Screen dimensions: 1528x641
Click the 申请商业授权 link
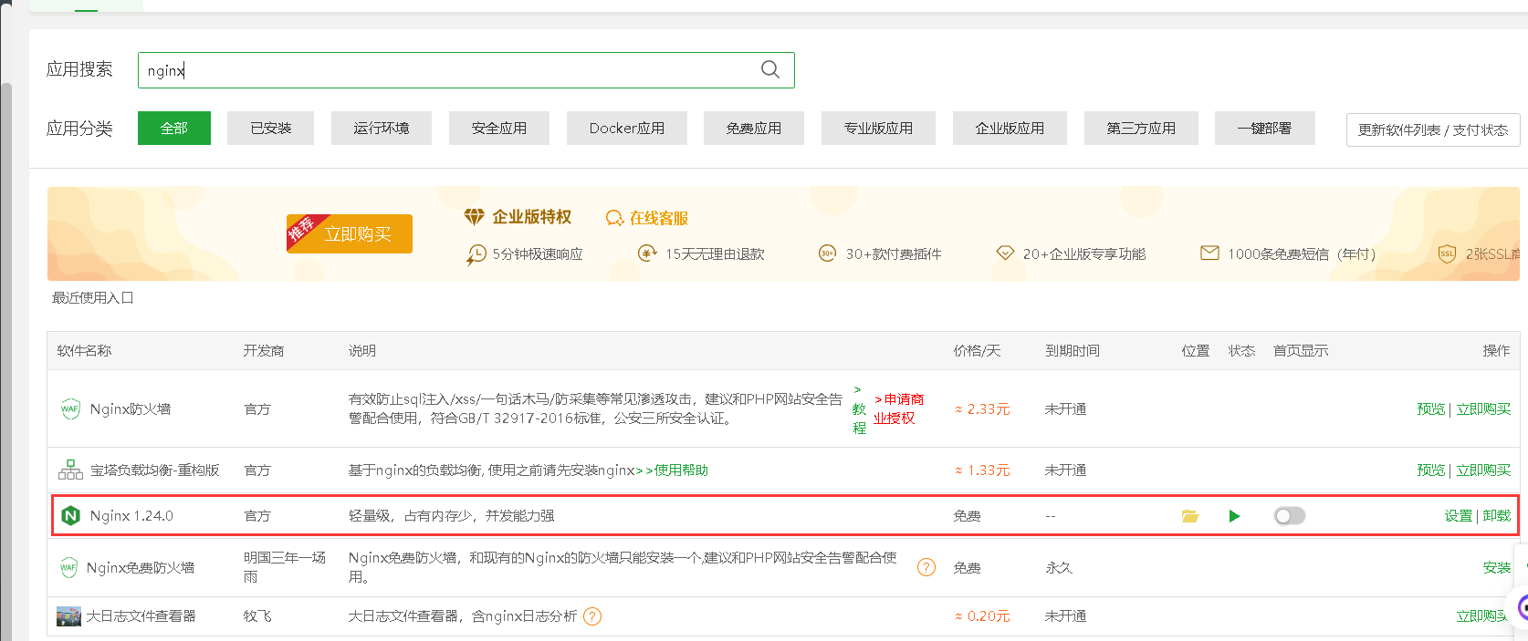pos(898,408)
